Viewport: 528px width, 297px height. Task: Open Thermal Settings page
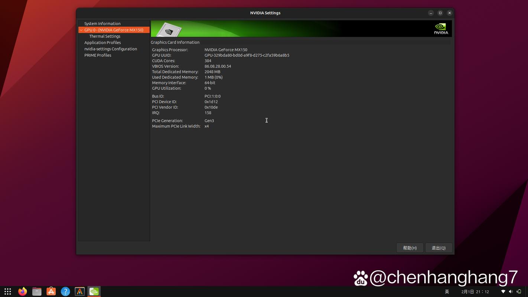[x=105, y=36]
